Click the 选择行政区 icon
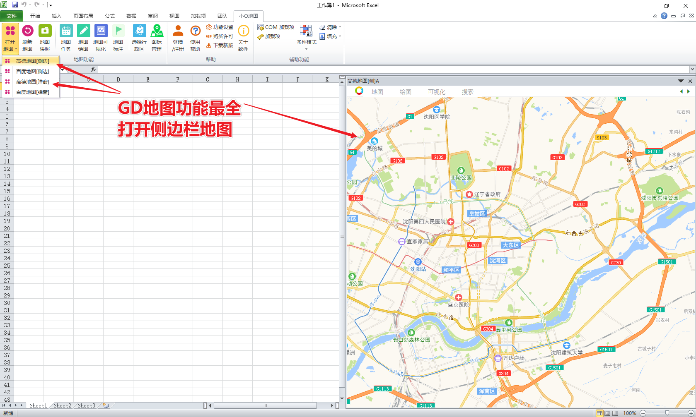 coord(139,38)
